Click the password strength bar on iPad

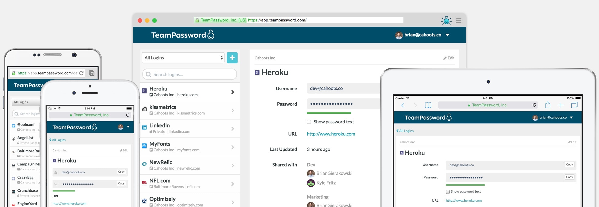(x=465, y=185)
